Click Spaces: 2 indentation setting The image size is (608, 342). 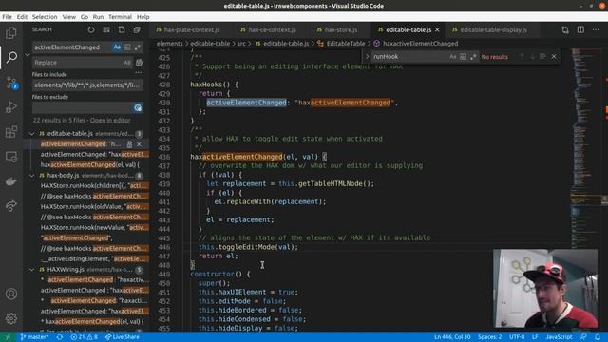490,337
